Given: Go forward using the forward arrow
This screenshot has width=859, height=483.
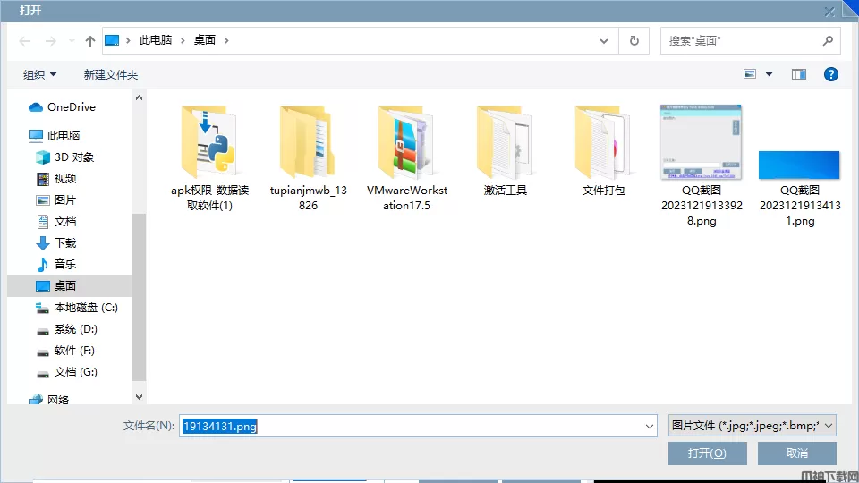Looking at the screenshot, I should pyautogui.click(x=50, y=41).
